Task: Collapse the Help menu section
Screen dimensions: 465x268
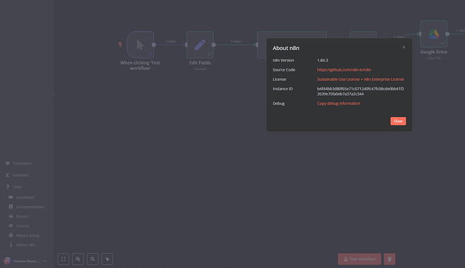Action: [x=42, y=187]
